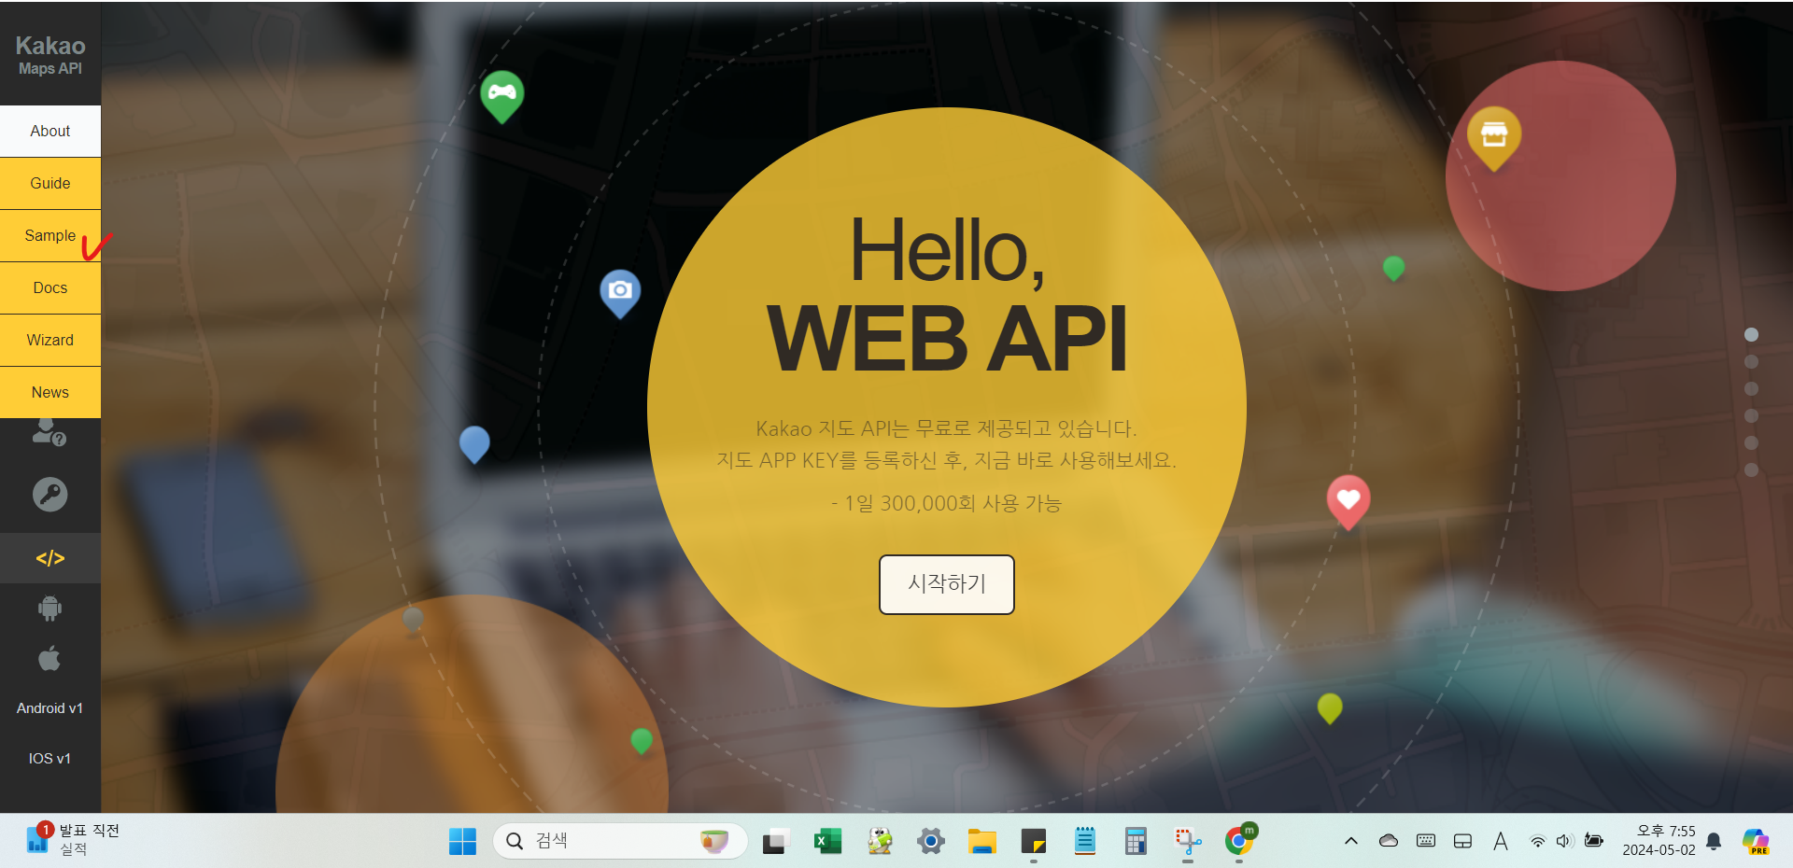Open the Wizard menu item
Image resolution: width=1793 pixels, height=868 pixels.
[x=50, y=341]
